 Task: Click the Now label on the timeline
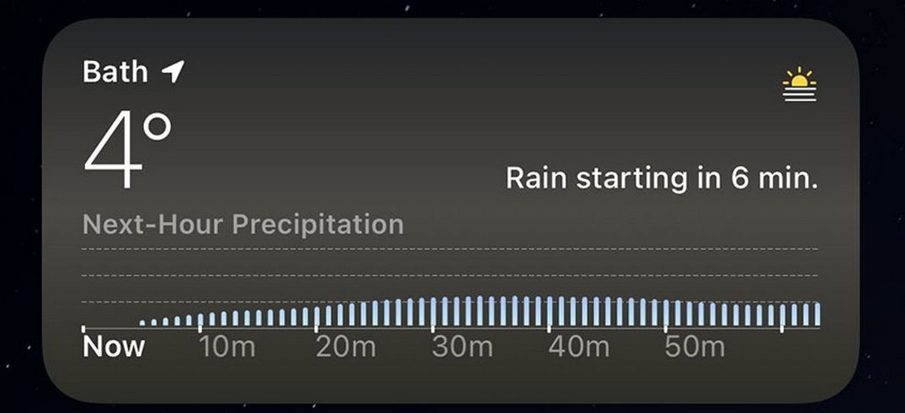pos(114,347)
